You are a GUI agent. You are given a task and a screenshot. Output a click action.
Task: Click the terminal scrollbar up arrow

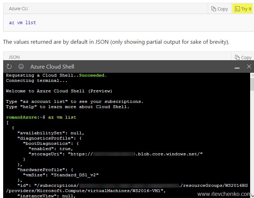[x=251, y=76]
